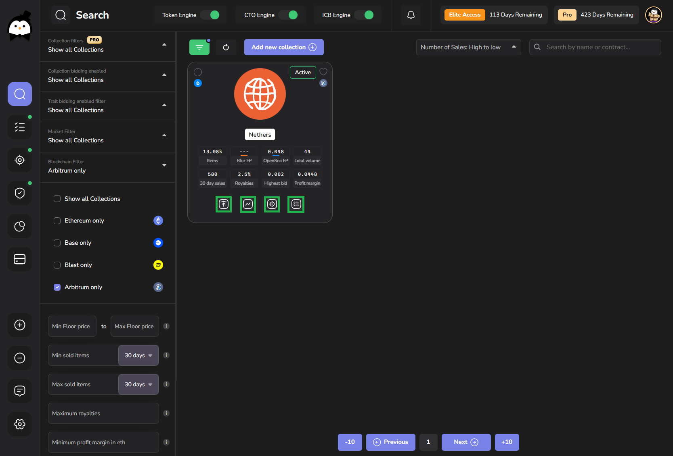The image size is (673, 456).
Task: Uncheck the Arbitrum only checkbox
Action: 57,287
